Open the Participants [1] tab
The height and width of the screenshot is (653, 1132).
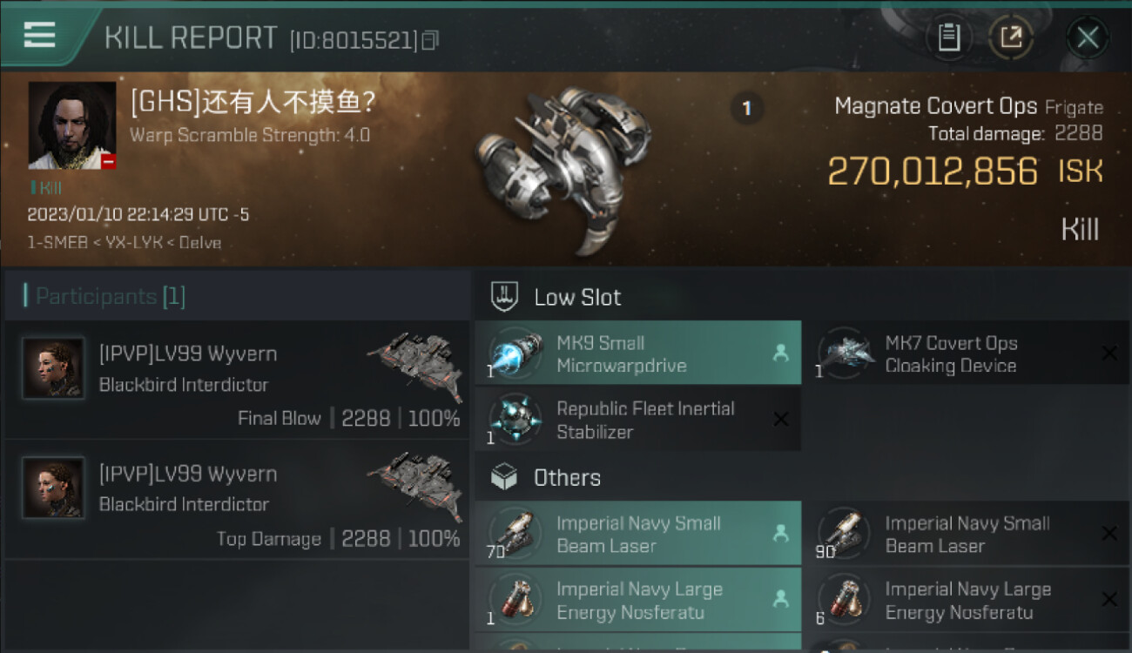110,297
